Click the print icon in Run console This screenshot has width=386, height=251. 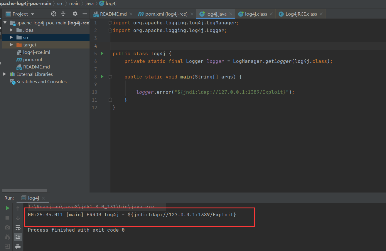(18, 246)
